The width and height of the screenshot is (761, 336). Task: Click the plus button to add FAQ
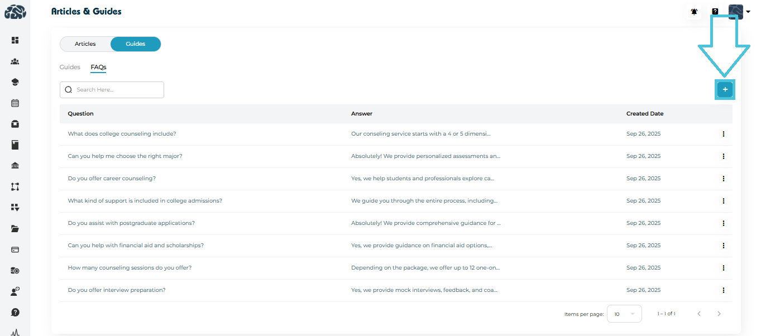click(x=725, y=89)
